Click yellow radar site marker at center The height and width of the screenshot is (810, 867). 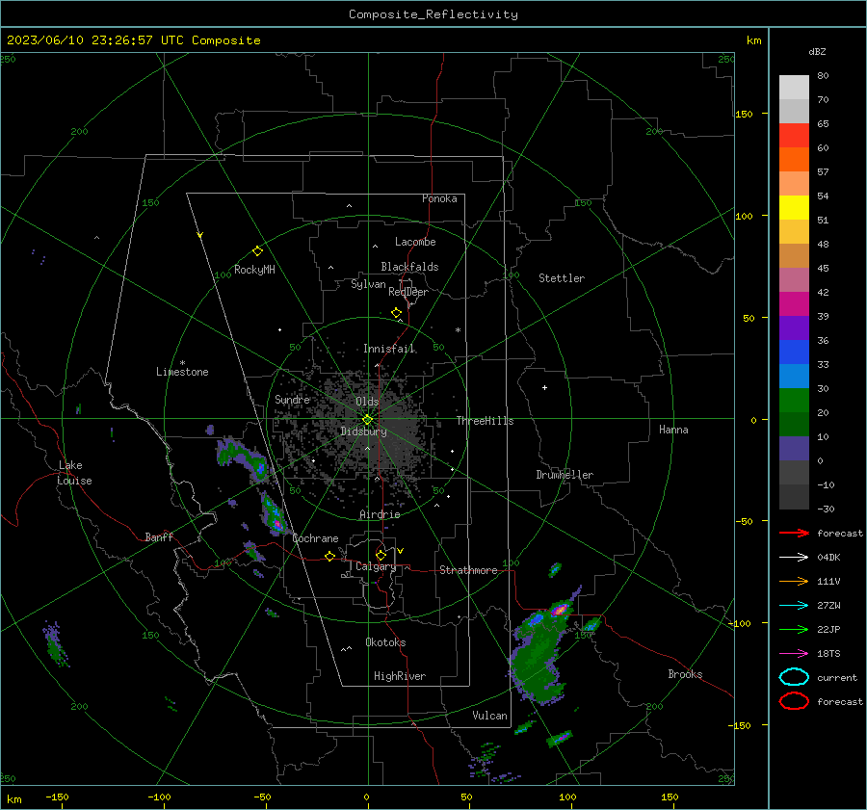[x=367, y=420]
